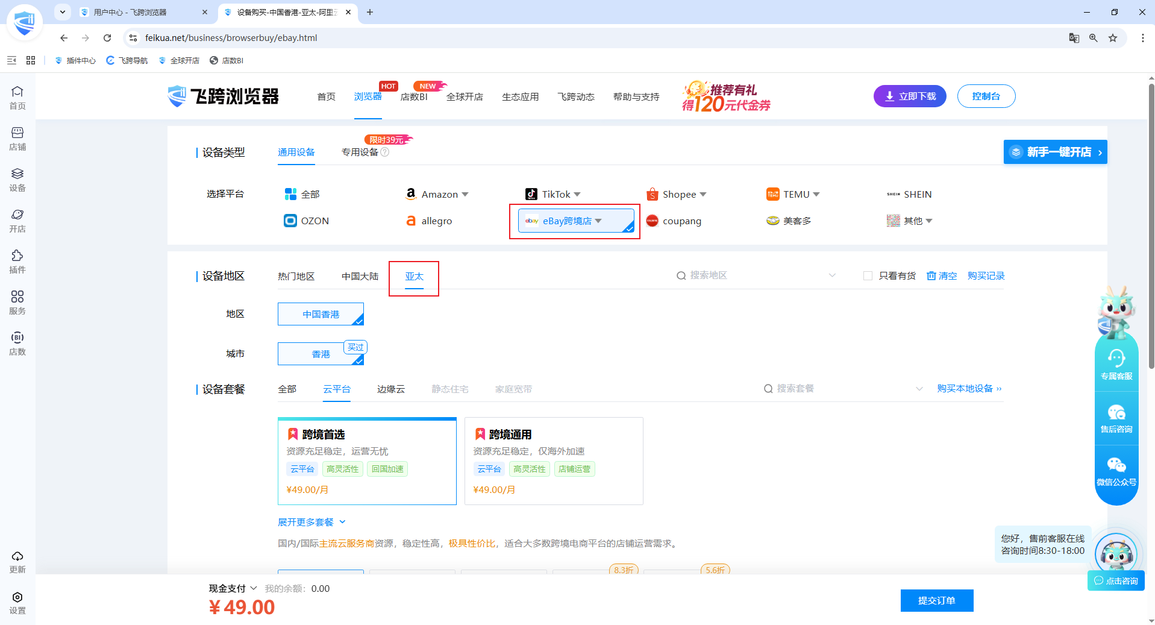The image size is (1155, 625).
Task: Click the 飞跨浏览器 logo
Action: coord(223,96)
